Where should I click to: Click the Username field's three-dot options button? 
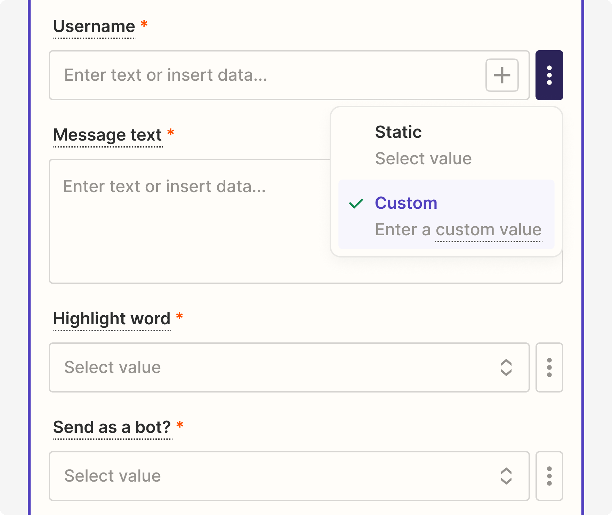click(x=549, y=75)
